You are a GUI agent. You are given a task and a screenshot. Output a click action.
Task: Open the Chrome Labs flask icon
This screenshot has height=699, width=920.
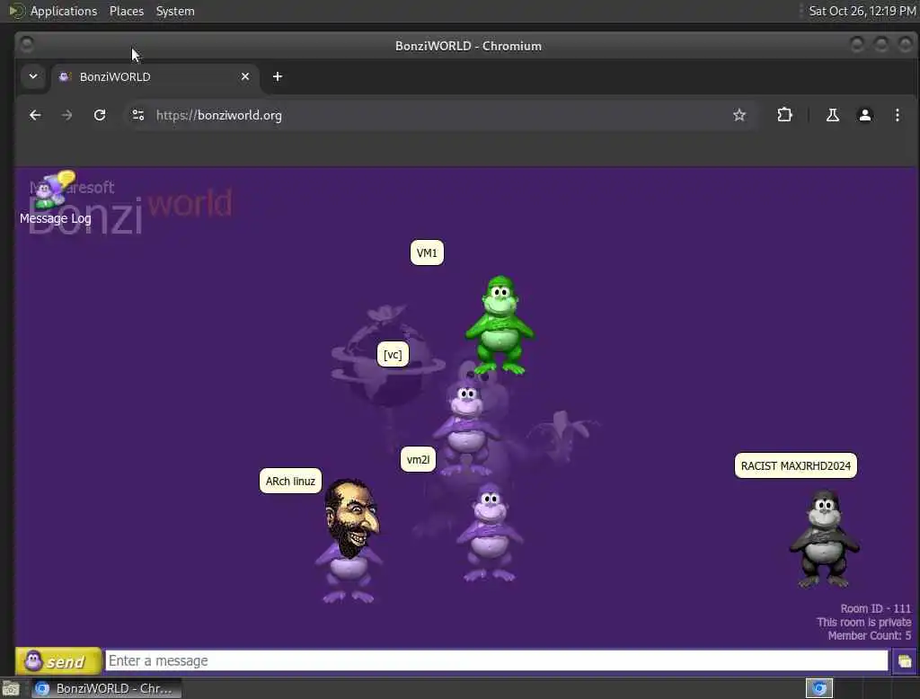pyautogui.click(x=833, y=115)
